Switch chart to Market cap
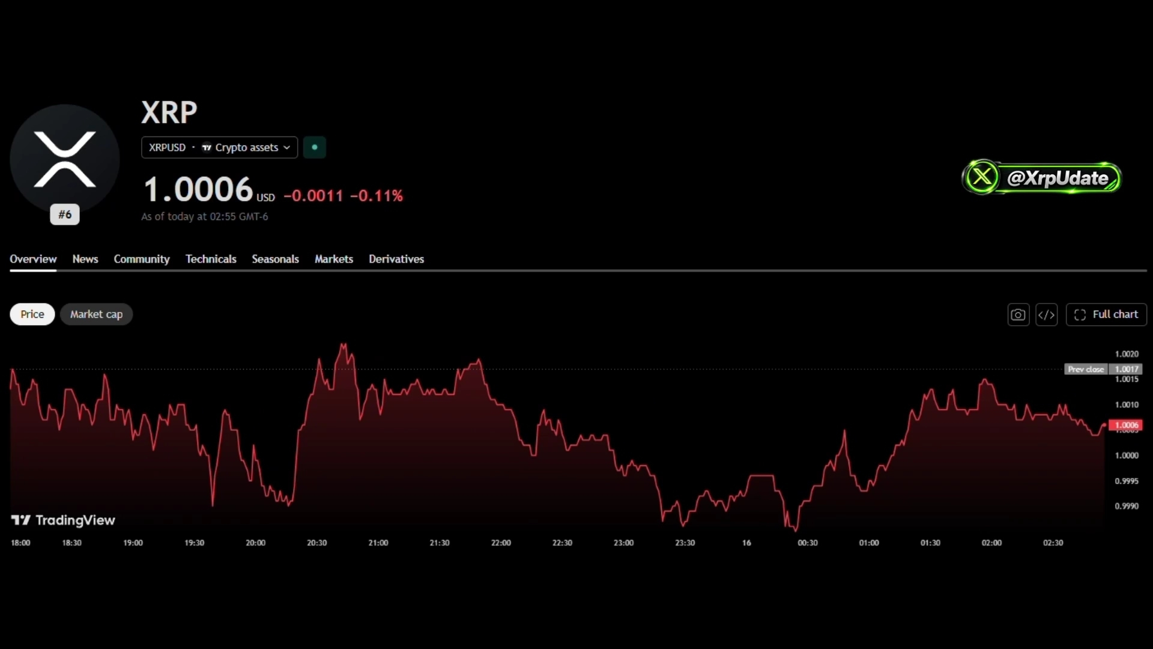 coord(96,314)
